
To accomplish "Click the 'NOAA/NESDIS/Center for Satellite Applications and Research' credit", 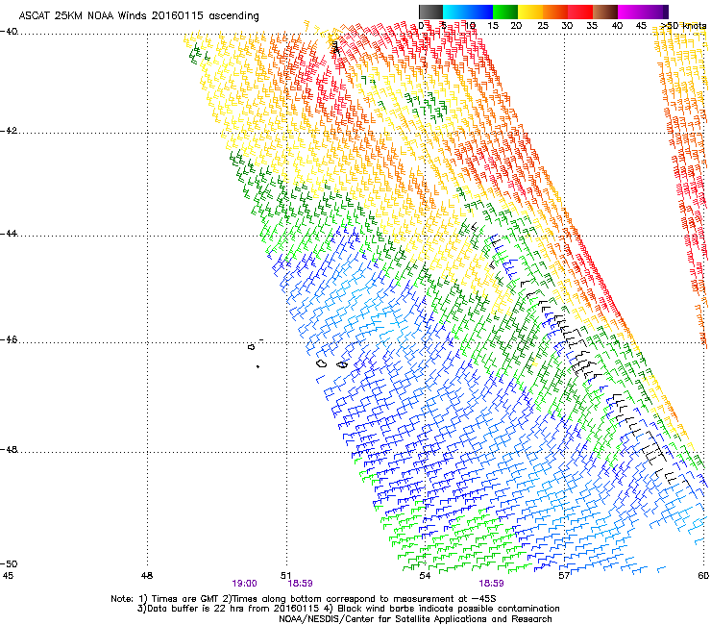I will point(415,619).
